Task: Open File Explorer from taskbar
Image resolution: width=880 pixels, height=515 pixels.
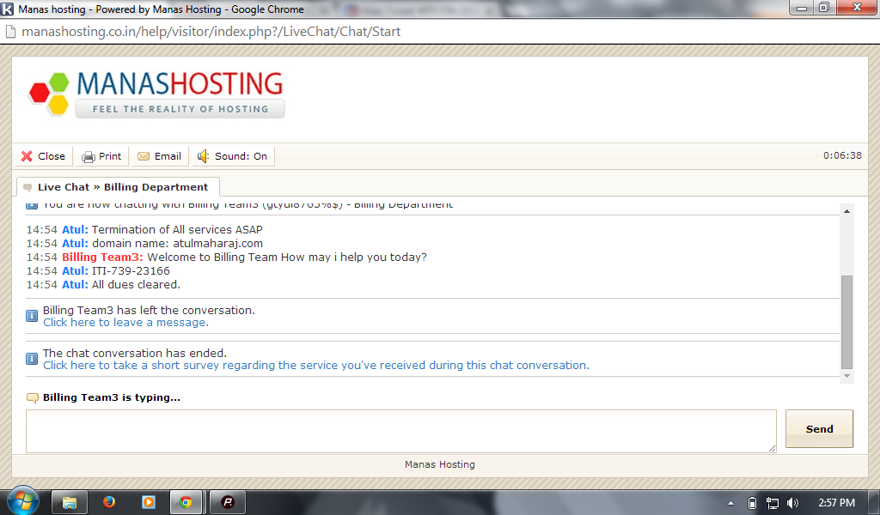Action: (69, 502)
